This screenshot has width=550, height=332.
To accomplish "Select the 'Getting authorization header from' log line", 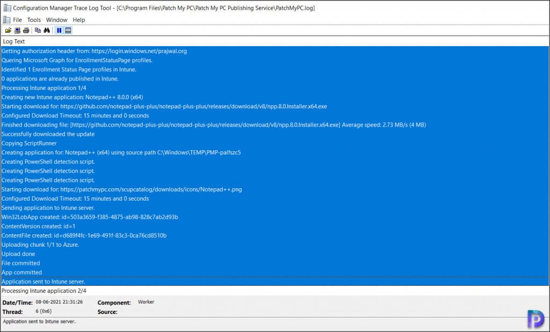I will [274, 51].
